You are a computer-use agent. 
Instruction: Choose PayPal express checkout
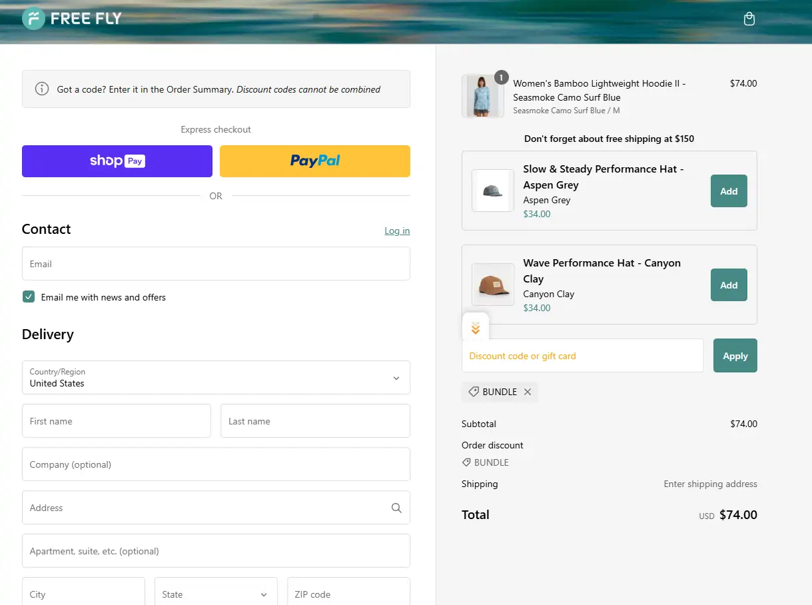pos(315,161)
